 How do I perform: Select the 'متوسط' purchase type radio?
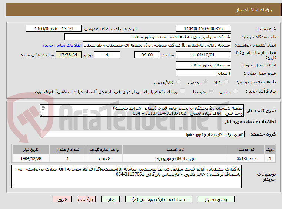pos(212,91)
